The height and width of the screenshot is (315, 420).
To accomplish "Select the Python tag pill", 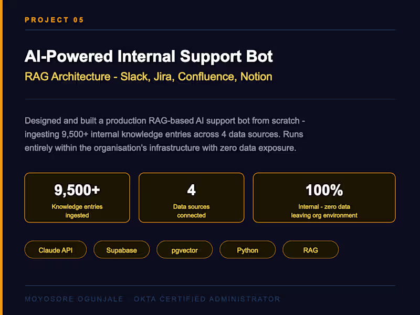I will [x=247, y=250].
